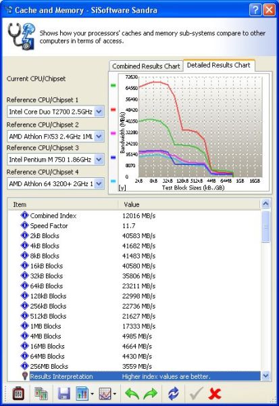Open the bar chart icon's dropdown arrow
Screen dimensions: 279x406
coord(93,394)
